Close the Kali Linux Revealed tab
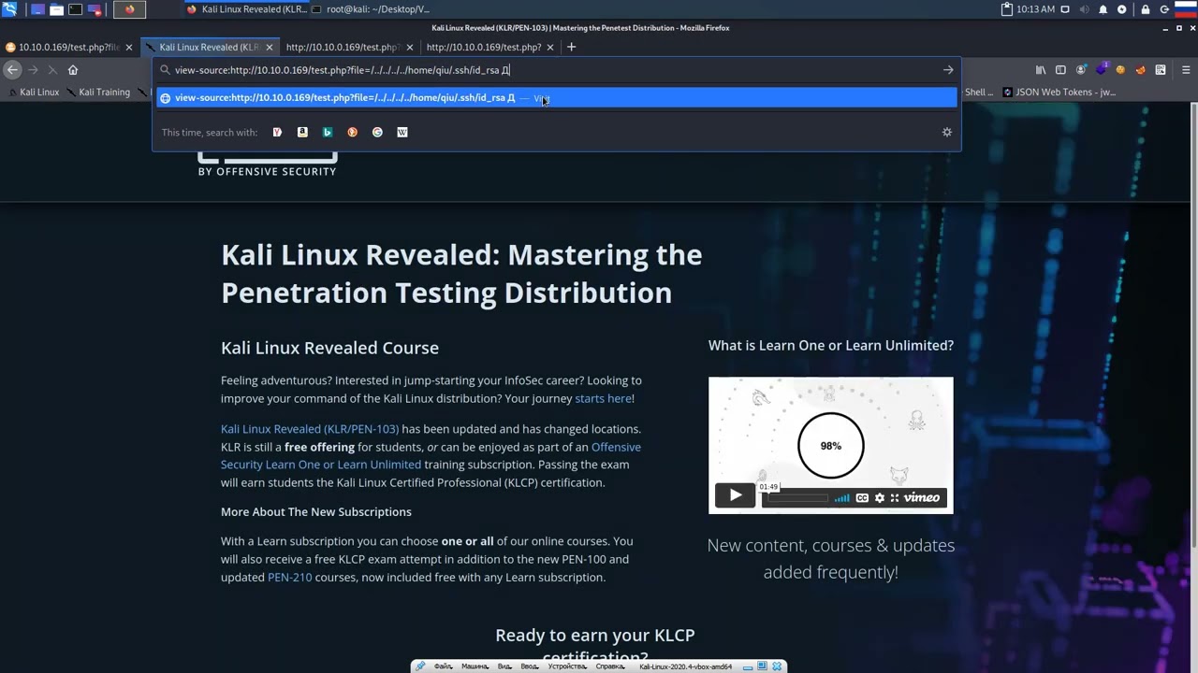 point(270,47)
